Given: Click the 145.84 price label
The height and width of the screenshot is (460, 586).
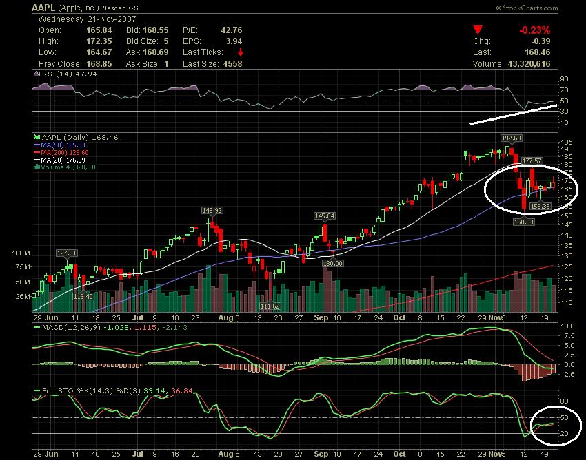Looking at the screenshot, I should (325, 216).
